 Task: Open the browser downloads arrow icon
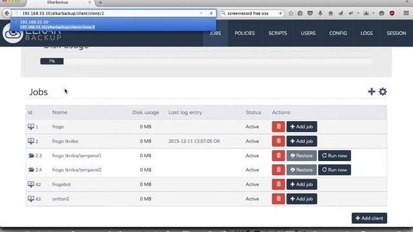click(320, 13)
